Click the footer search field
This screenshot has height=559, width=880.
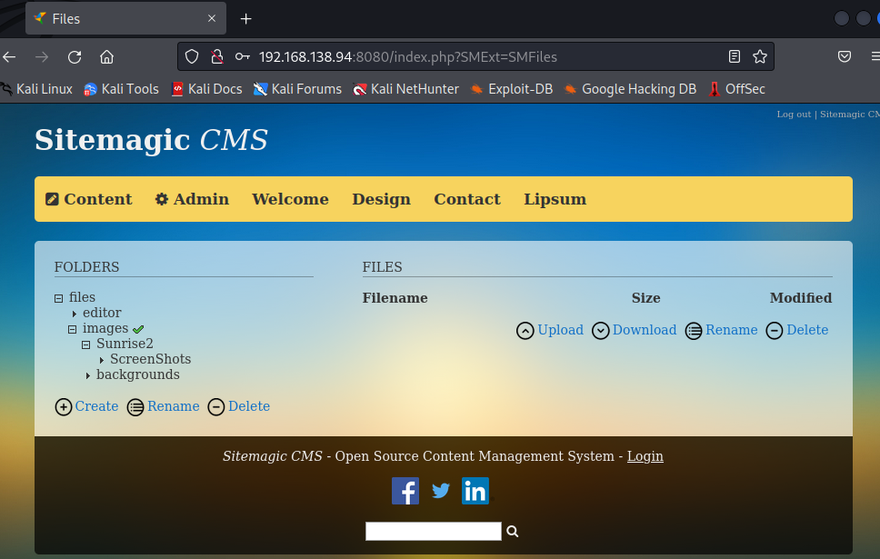[434, 531]
